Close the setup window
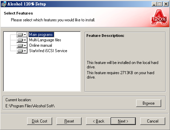 [166, 4]
